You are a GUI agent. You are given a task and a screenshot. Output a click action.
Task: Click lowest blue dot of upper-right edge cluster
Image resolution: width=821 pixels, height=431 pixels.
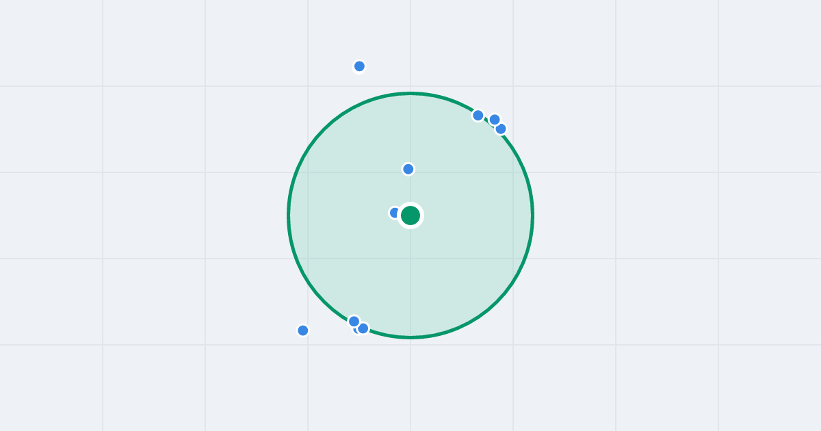(x=501, y=129)
